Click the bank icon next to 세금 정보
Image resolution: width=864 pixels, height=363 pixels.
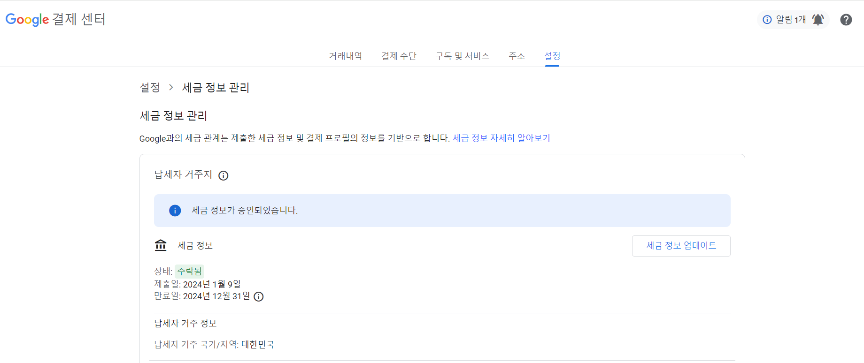coord(160,245)
